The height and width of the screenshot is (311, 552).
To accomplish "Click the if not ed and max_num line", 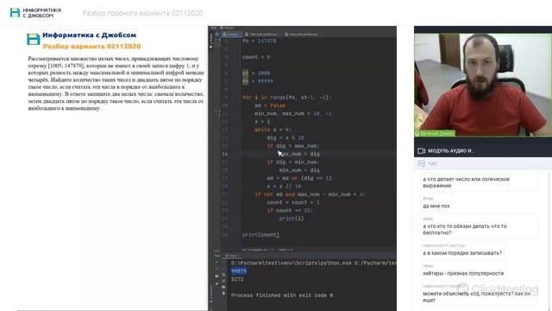I will pos(310,194).
